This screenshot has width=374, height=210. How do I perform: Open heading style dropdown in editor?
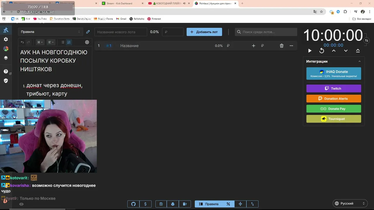(40, 42)
